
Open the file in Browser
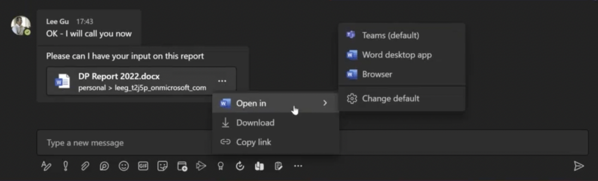point(402,74)
